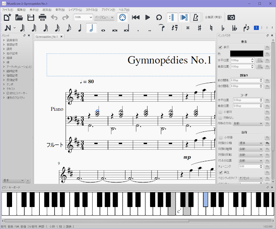Enable the 符幹なし checkbox
Viewport: 276px width, 229px height.
point(220,118)
